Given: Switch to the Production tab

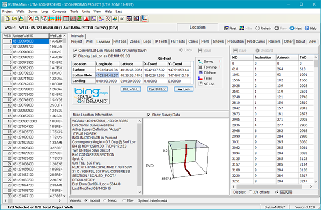Looking at the screenshot, I should [235, 42].
